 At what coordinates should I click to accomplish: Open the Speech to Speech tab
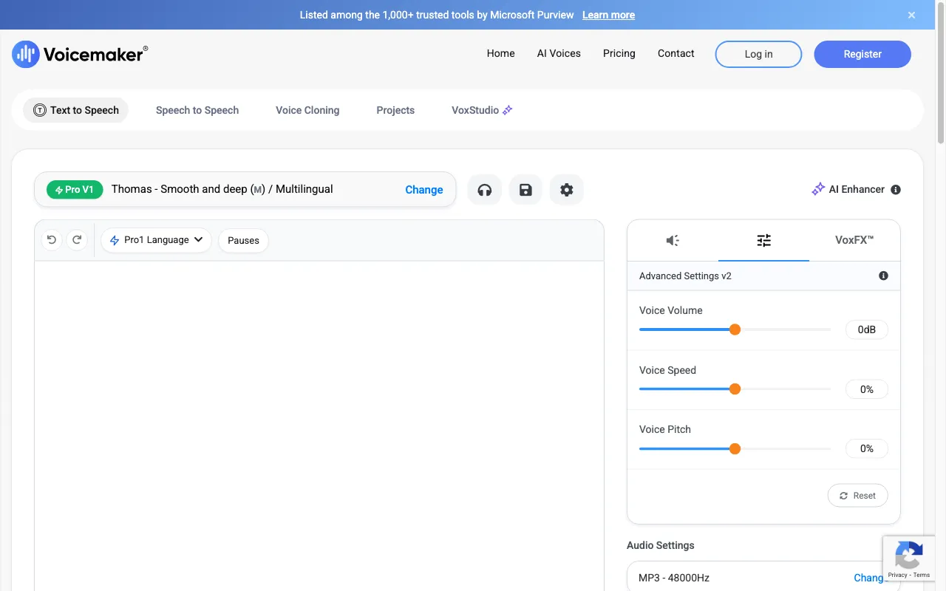pos(197,110)
